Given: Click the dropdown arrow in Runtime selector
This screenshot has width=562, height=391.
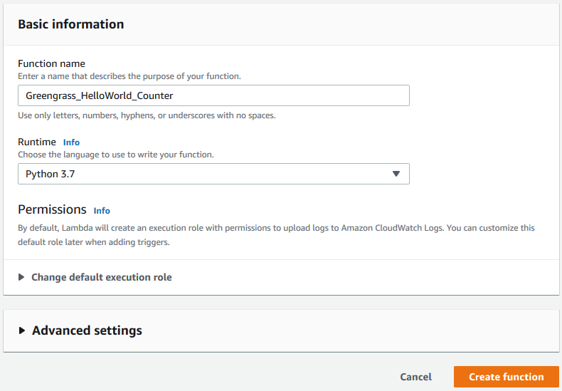Looking at the screenshot, I should pyautogui.click(x=396, y=174).
